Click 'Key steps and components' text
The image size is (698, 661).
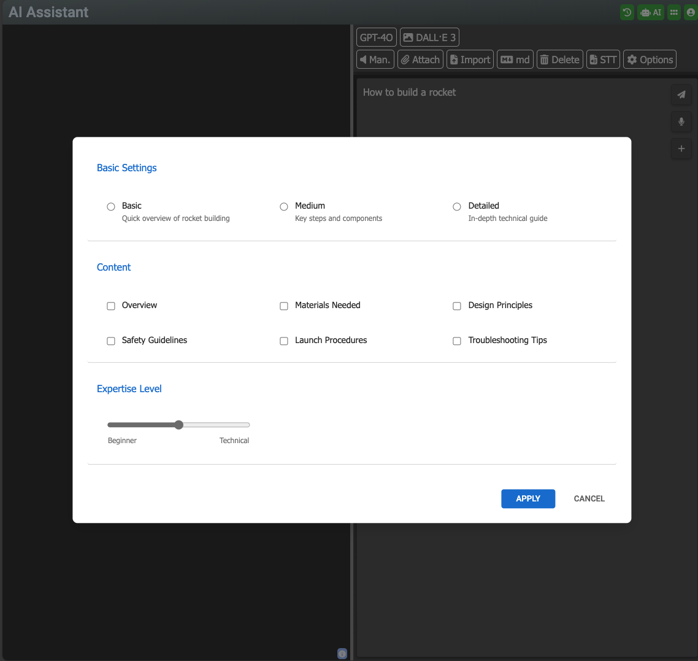click(339, 218)
